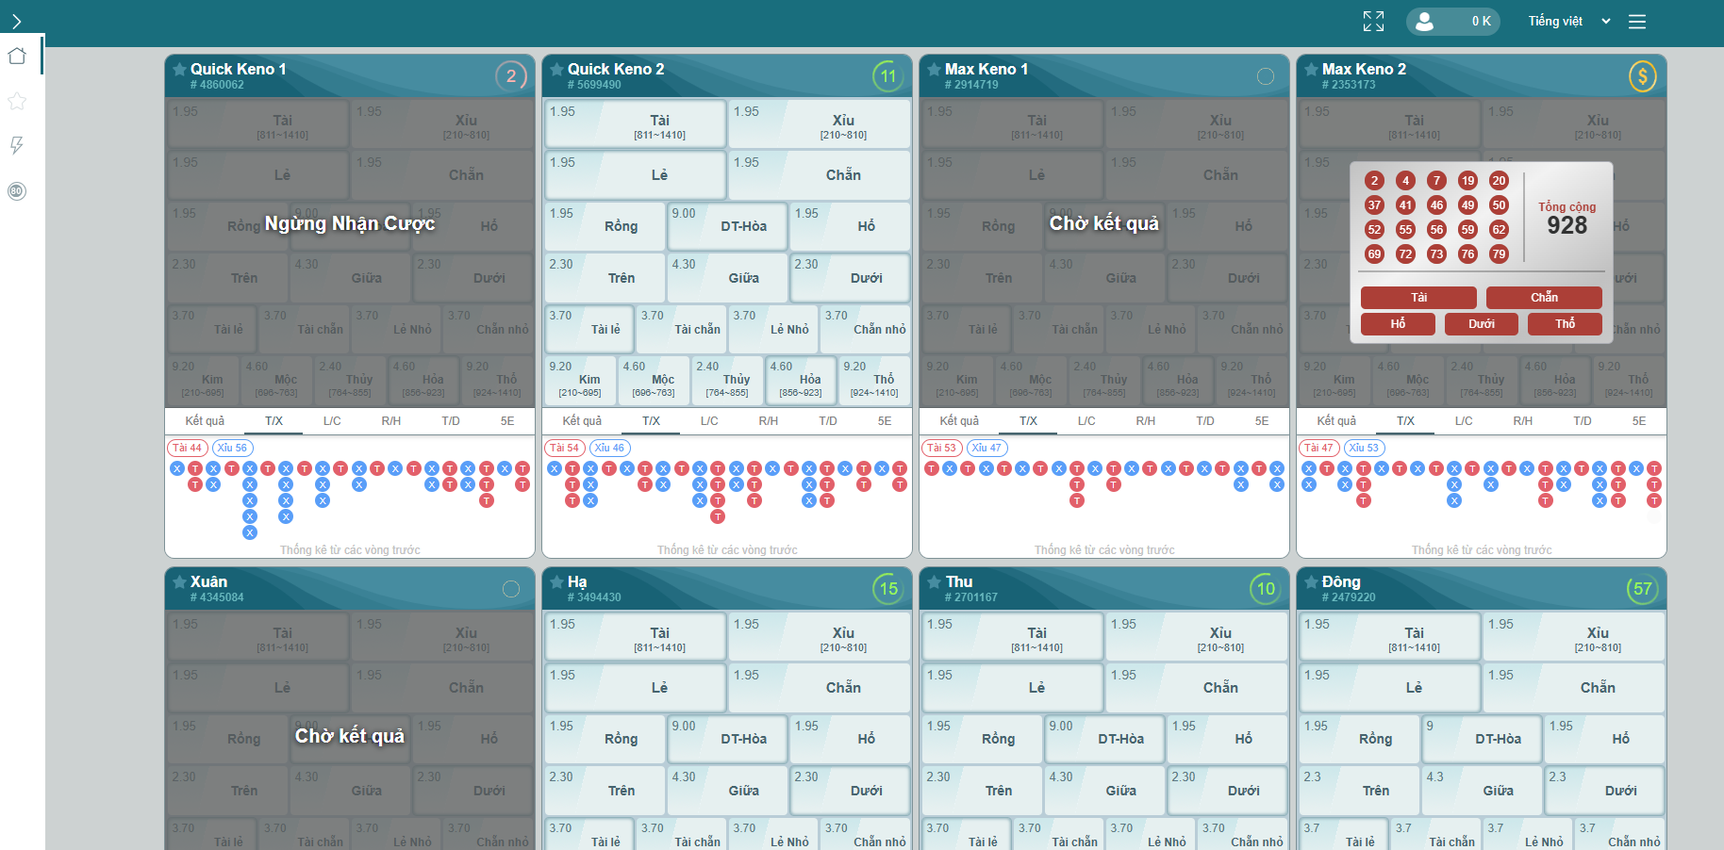The height and width of the screenshot is (850, 1724).
Task: Go to the Home page in sidebar
Action: click(x=17, y=57)
